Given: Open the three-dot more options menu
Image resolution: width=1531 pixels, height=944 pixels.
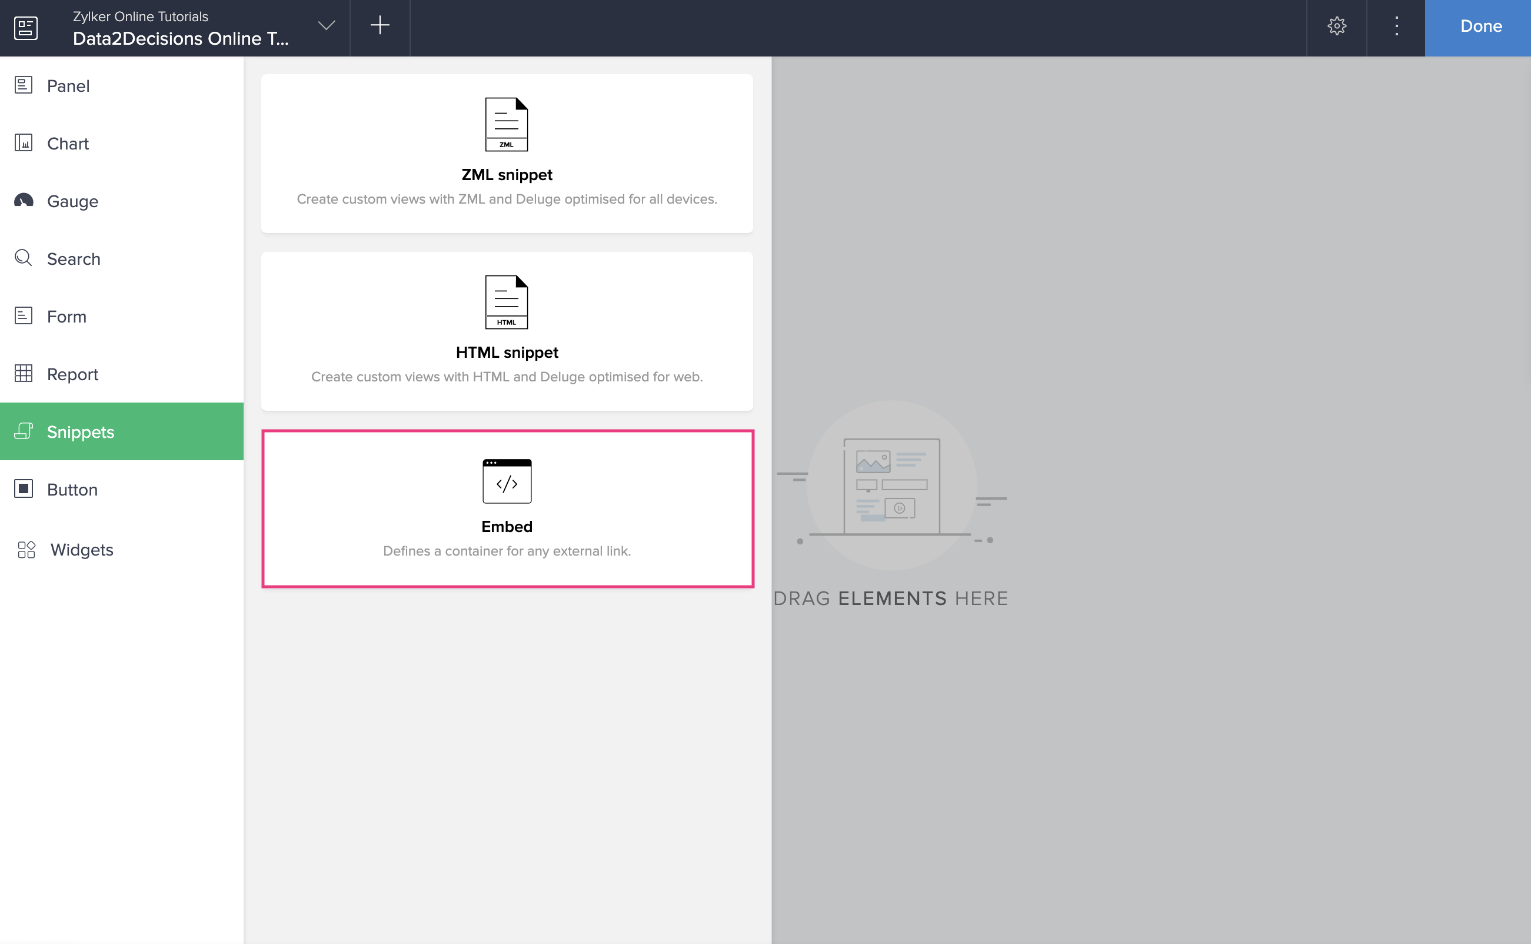Looking at the screenshot, I should pyautogui.click(x=1396, y=26).
